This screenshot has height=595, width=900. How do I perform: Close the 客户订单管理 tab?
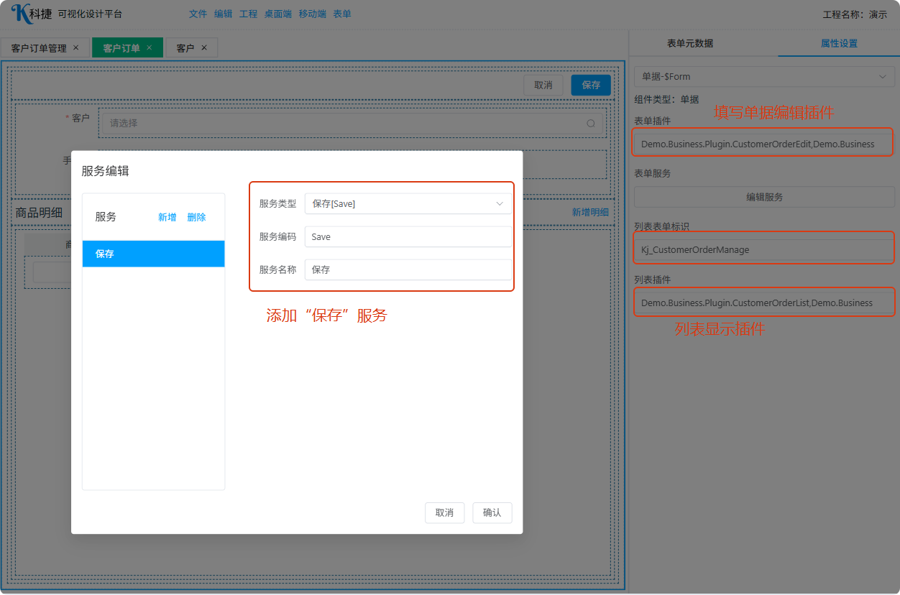(x=76, y=47)
